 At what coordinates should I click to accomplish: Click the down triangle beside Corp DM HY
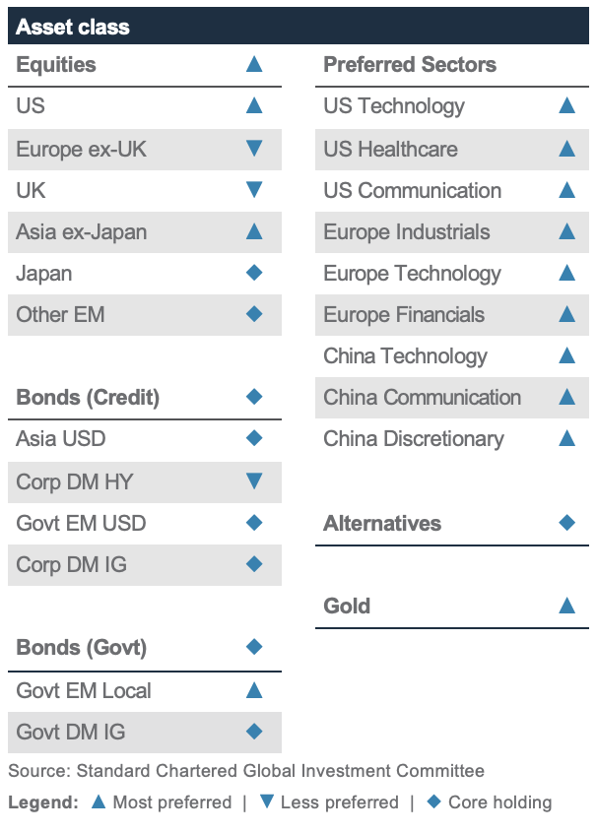coord(254,481)
